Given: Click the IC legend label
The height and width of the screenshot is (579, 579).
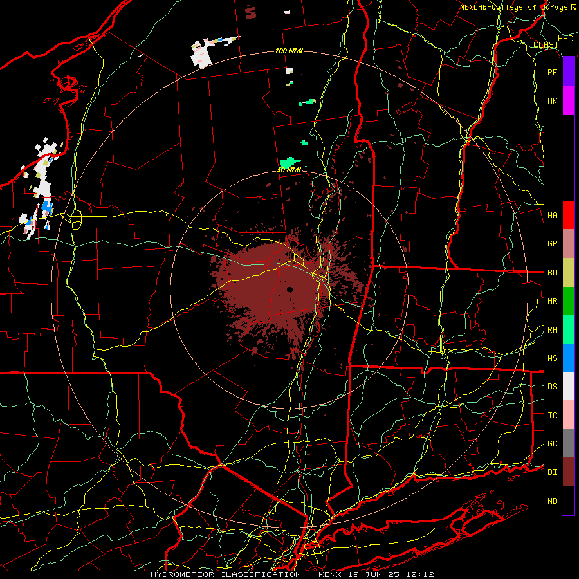Looking at the screenshot, I should click(553, 416).
